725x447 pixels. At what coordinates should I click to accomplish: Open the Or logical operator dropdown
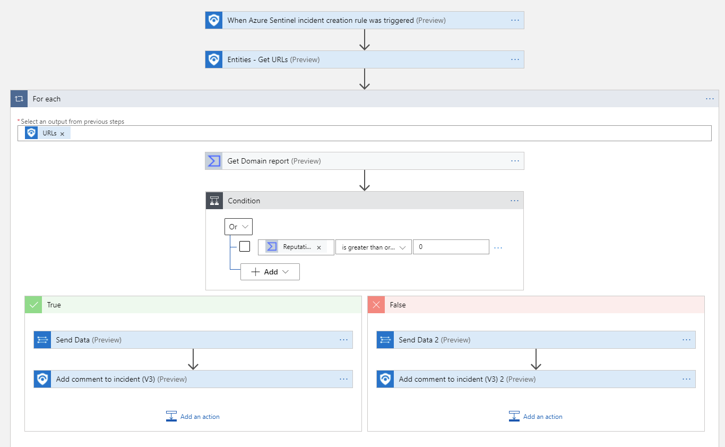(x=238, y=227)
